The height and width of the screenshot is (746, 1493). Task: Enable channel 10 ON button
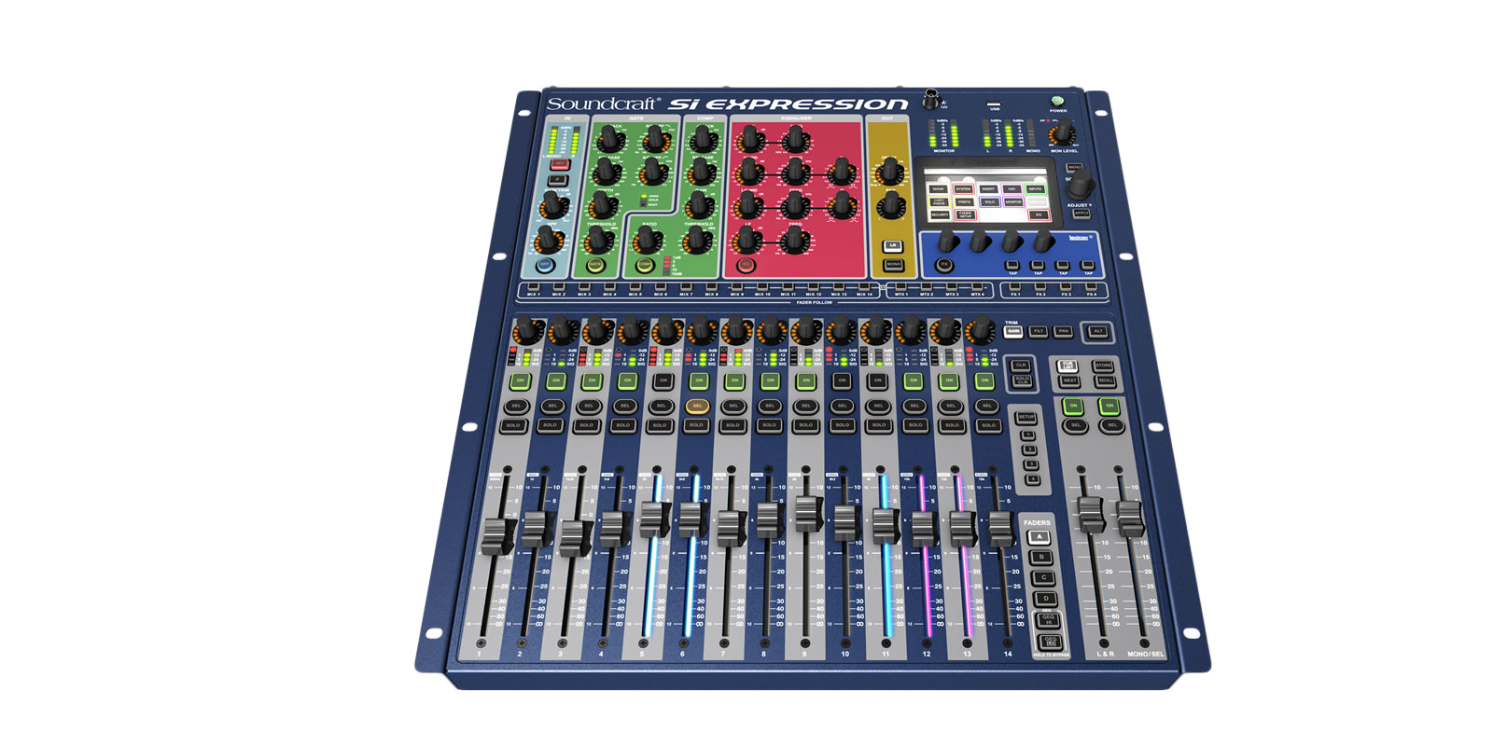tap(842, 380)
